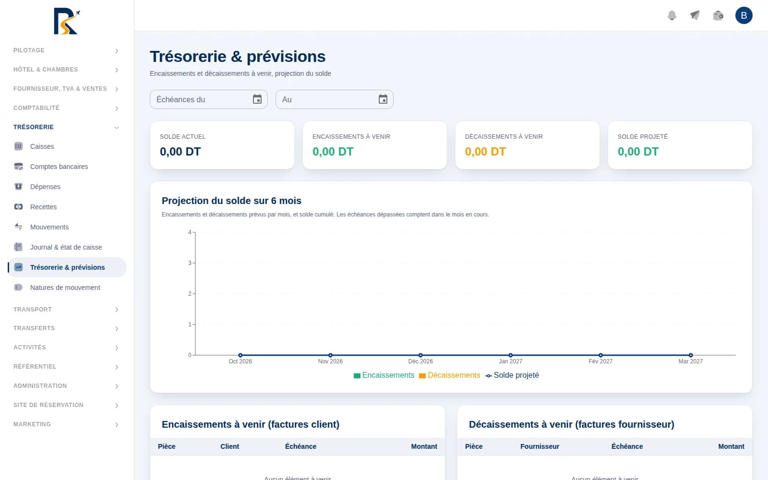768x480 pixels.
Task: Click the paper plane icon in header
Action: tap(695, 15)
